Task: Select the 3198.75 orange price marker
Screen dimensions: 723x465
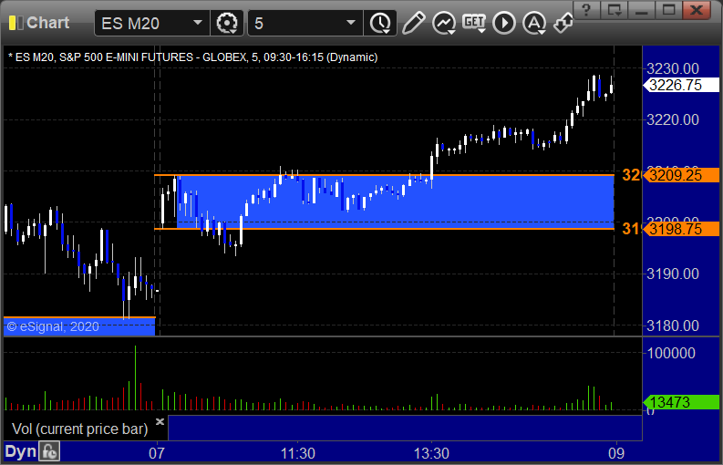Action: (x=681, y=229)
